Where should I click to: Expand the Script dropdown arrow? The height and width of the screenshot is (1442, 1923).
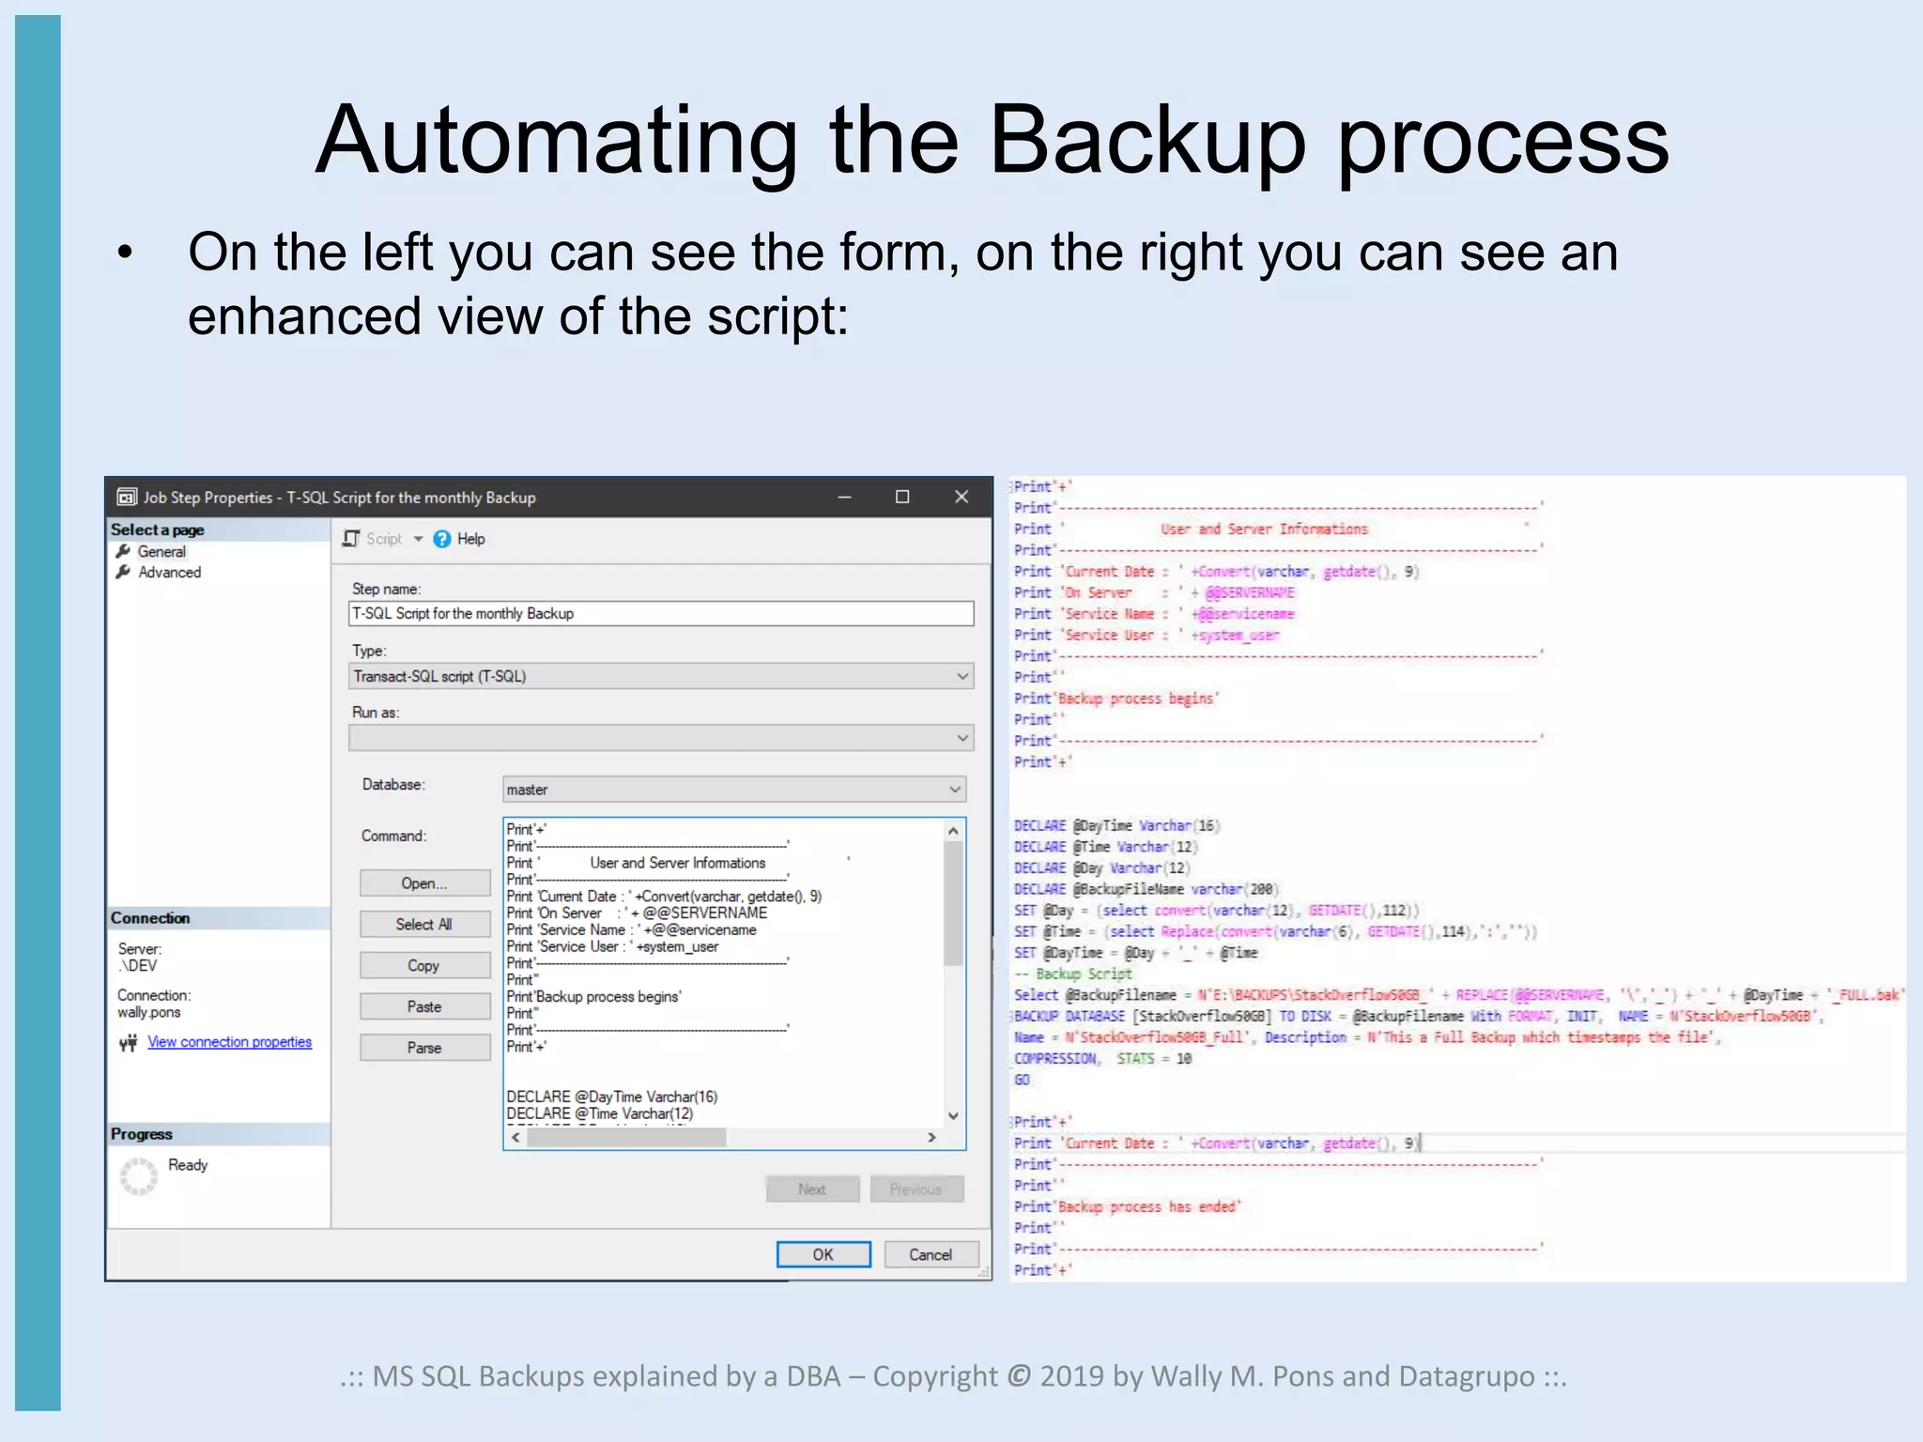pyautogui.click(x=418, y=539)
